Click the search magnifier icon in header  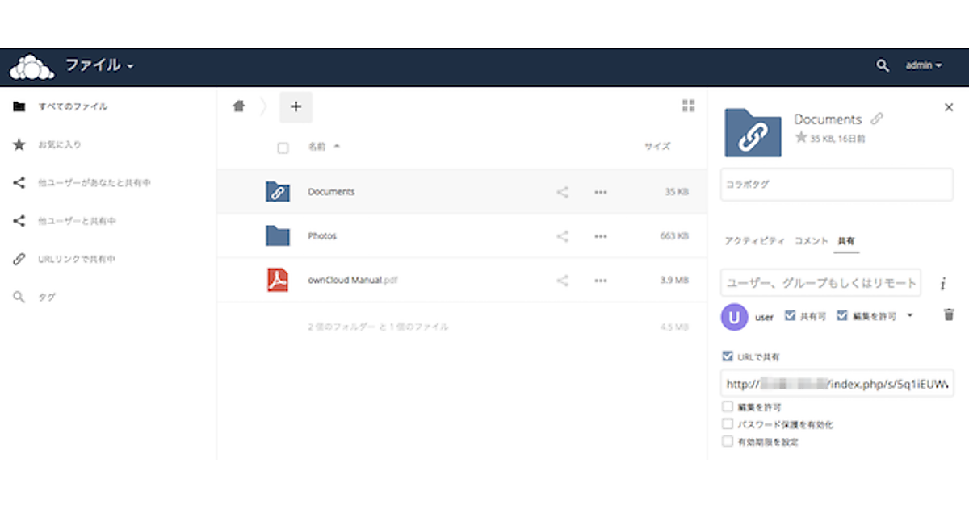coord(883,66)
